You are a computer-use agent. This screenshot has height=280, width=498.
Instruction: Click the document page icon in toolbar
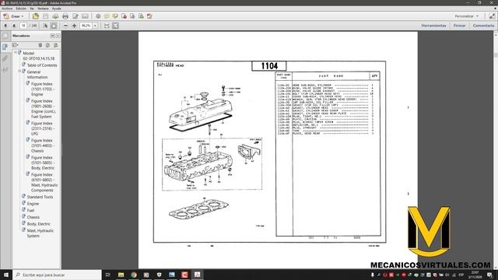[x=132, y=16]
